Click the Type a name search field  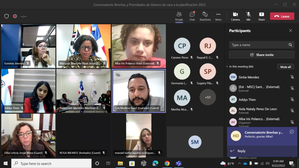coord(258,45)
